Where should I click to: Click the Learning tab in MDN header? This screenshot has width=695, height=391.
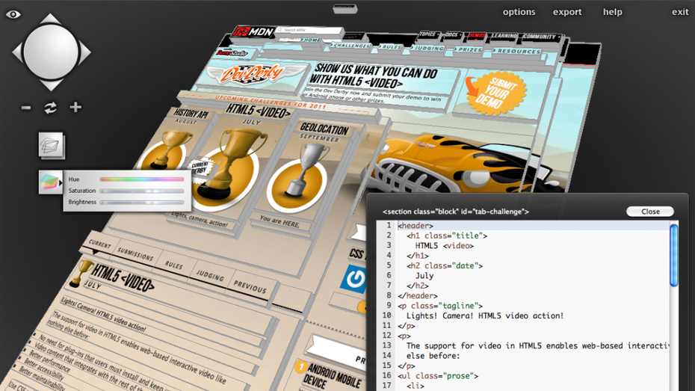tap(504, 35)
